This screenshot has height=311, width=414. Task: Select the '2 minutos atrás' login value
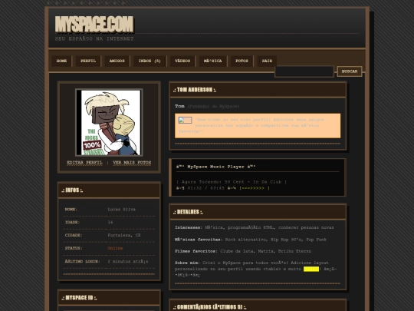click(x=128, y=262)
